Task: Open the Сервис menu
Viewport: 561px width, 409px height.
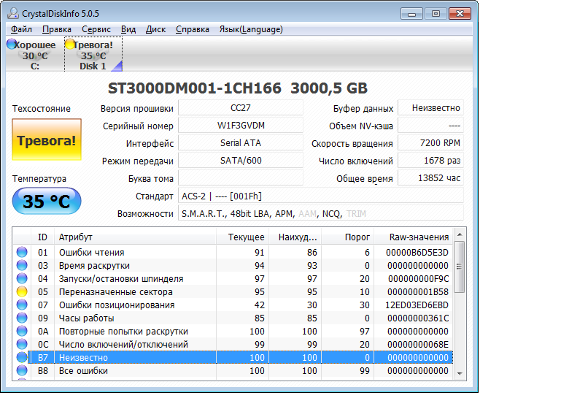Action: click(96, 29)
